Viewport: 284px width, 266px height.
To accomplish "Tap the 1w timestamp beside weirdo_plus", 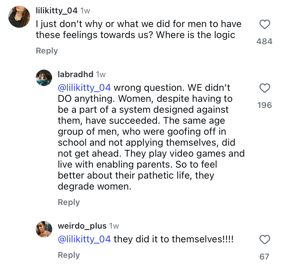I will pos(114,226).
